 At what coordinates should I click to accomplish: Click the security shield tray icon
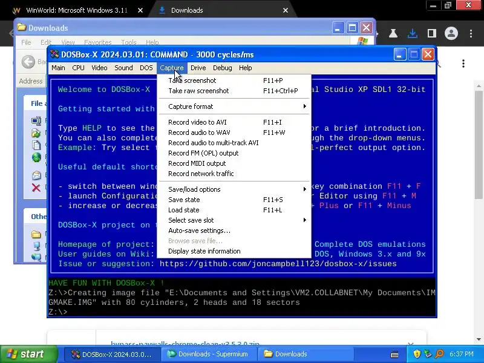417,354
